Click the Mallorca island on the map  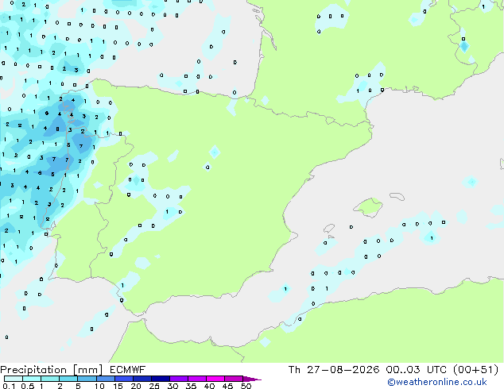click(x=368, y=207)
